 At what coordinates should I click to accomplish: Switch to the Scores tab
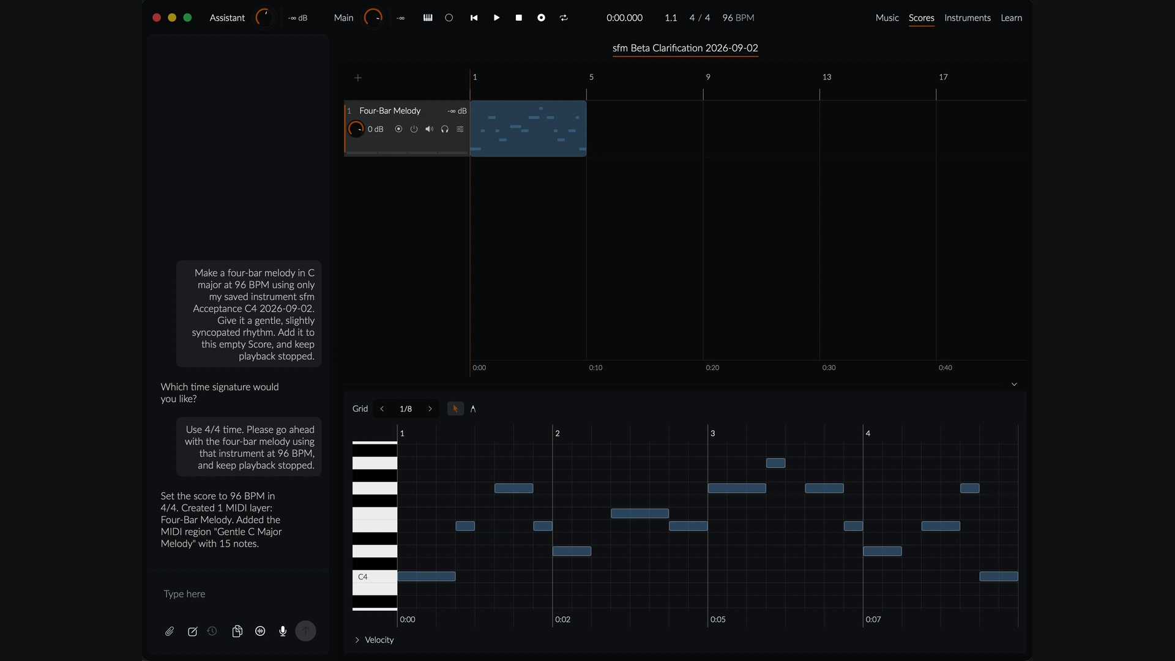921,18
